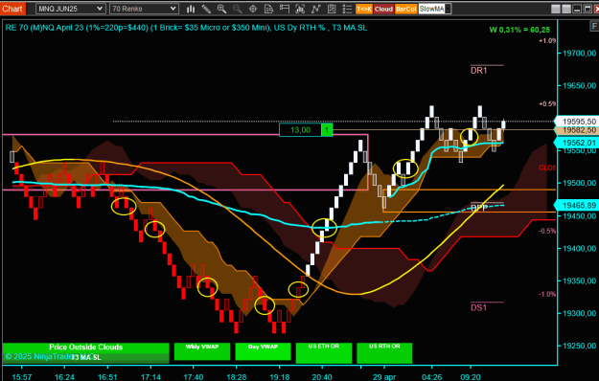Click the F fixed-scale button
Image resolution: width=599 pixels, height=381 pixels.
pos(594,26)
